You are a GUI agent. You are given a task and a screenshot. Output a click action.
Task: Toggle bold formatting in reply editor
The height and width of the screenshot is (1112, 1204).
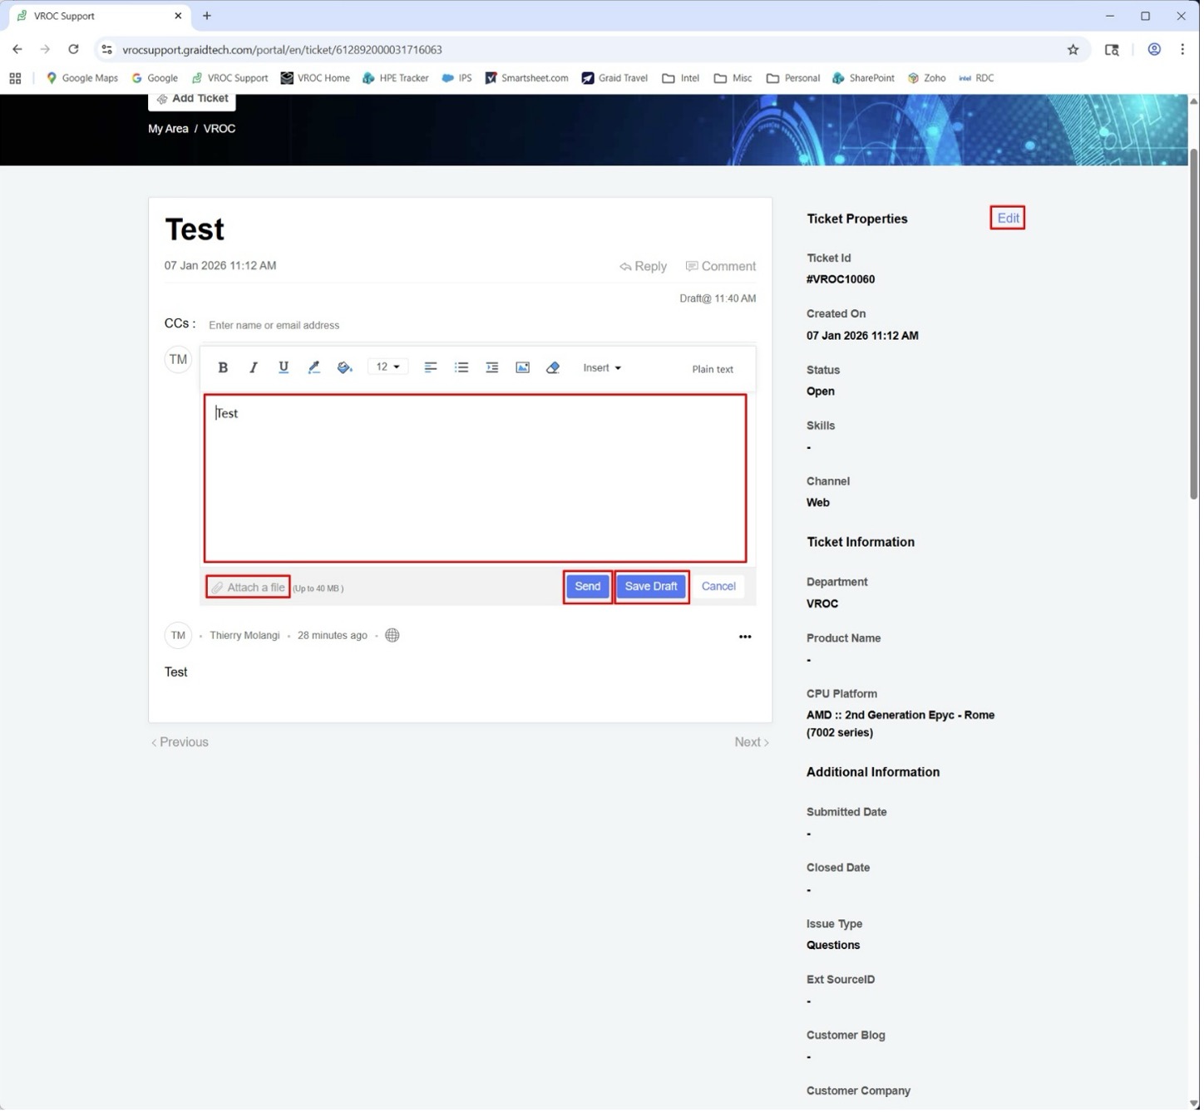[223, 368]
